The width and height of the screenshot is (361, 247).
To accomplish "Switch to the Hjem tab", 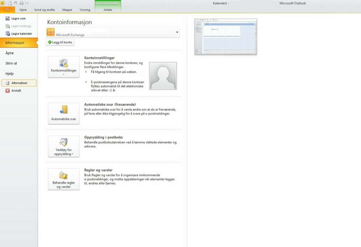I will 23,10.
